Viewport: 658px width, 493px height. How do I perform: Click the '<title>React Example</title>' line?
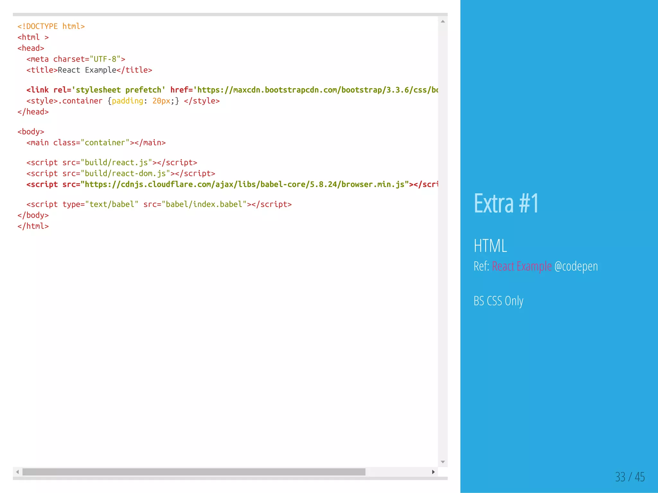coord(89,70)
